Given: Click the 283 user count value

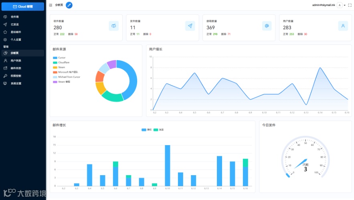Looking at the screenshot, I should click(287, 28).
